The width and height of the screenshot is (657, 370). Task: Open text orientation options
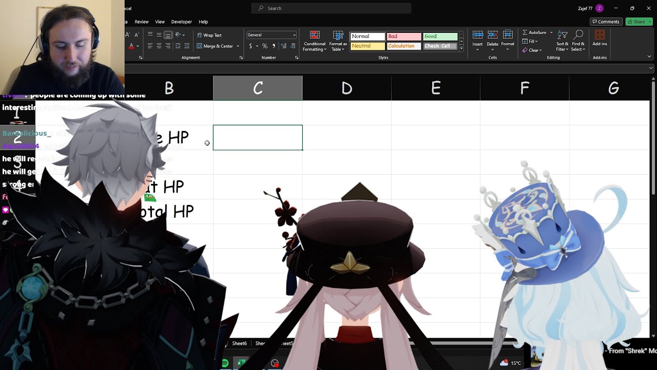click(x=180, y=35)
